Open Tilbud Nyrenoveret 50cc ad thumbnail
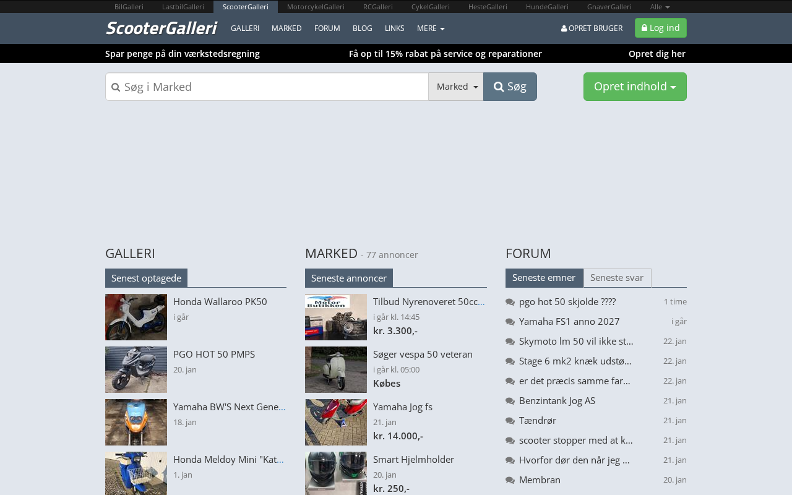Screen dimensions: 792x495 [336, 317]
